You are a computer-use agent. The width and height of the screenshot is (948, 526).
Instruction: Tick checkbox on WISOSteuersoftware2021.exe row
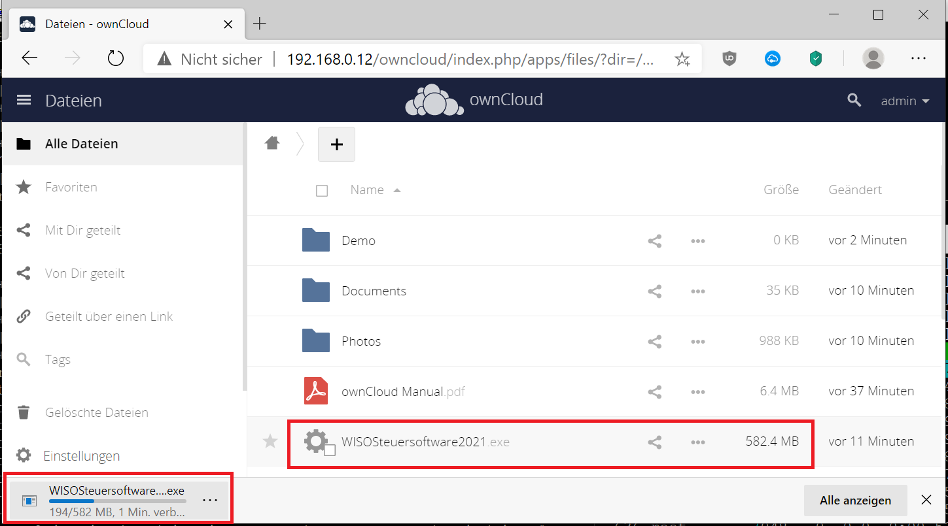click(x=330, y=450)
